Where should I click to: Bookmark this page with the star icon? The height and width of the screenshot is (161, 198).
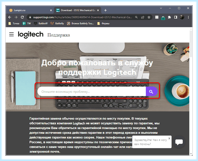pos(149,17)
